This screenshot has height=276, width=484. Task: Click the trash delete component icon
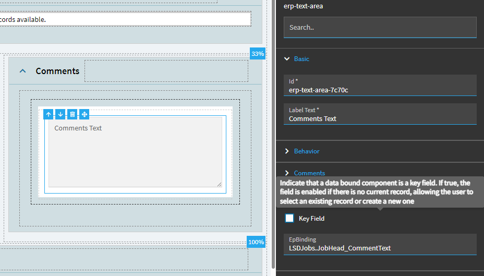coord(72,114)
